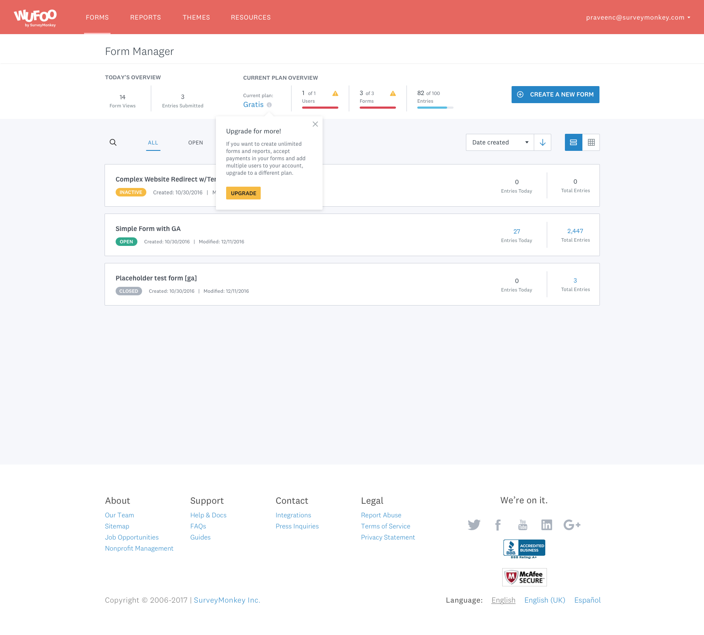Toggle list view for forms list
Image resolution: width=704 pixels, height=635 pixels.
pos(573,142)
